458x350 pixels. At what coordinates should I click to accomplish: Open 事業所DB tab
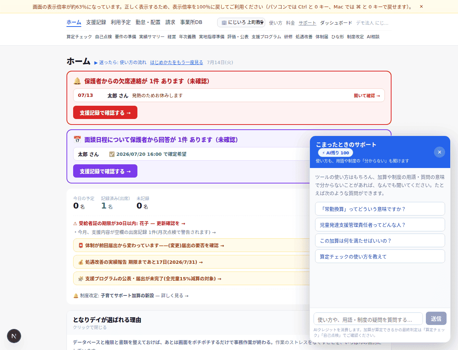[191, 22]
